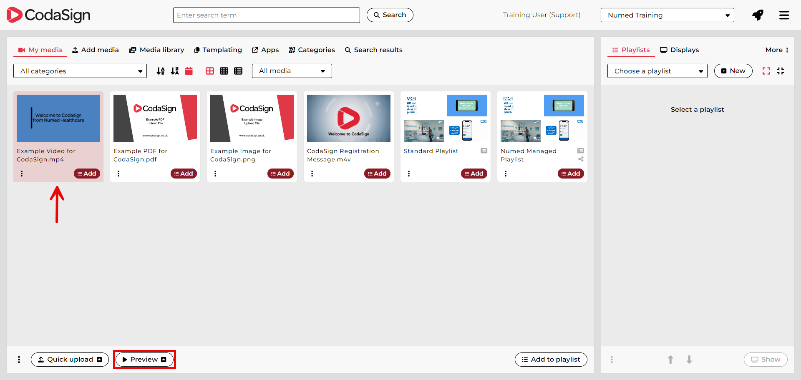Viewport: 801px width, 380px height.
Task: Select the CodaSign Registration Message thumbnail
Action: pos(349,118)
